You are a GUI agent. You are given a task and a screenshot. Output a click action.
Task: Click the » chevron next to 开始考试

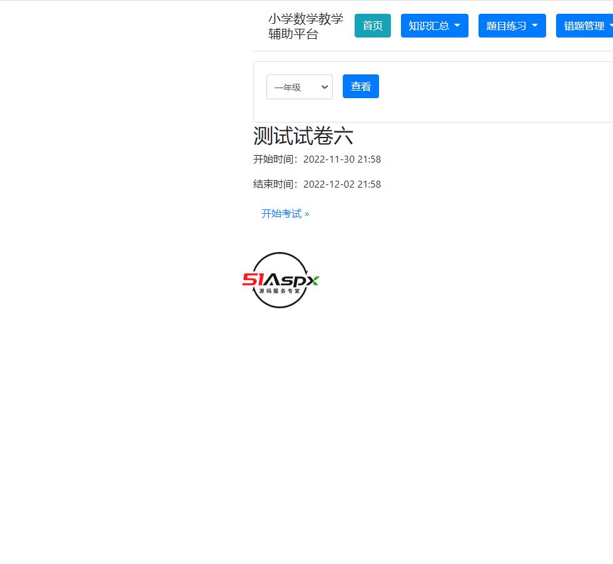pyautogui.click(x=306, y=213)
